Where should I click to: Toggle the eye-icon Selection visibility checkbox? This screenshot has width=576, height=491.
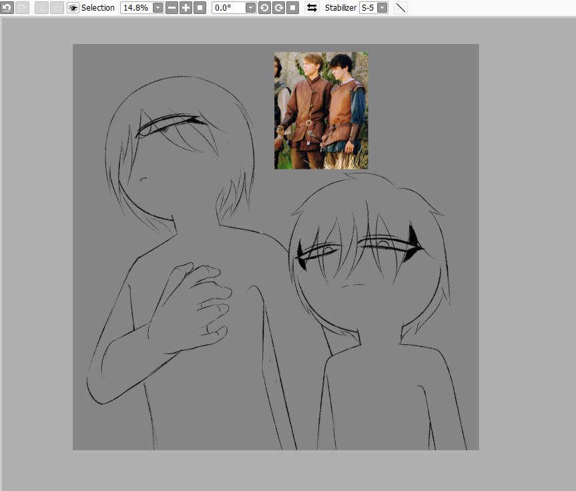click(x=73, y=8)
